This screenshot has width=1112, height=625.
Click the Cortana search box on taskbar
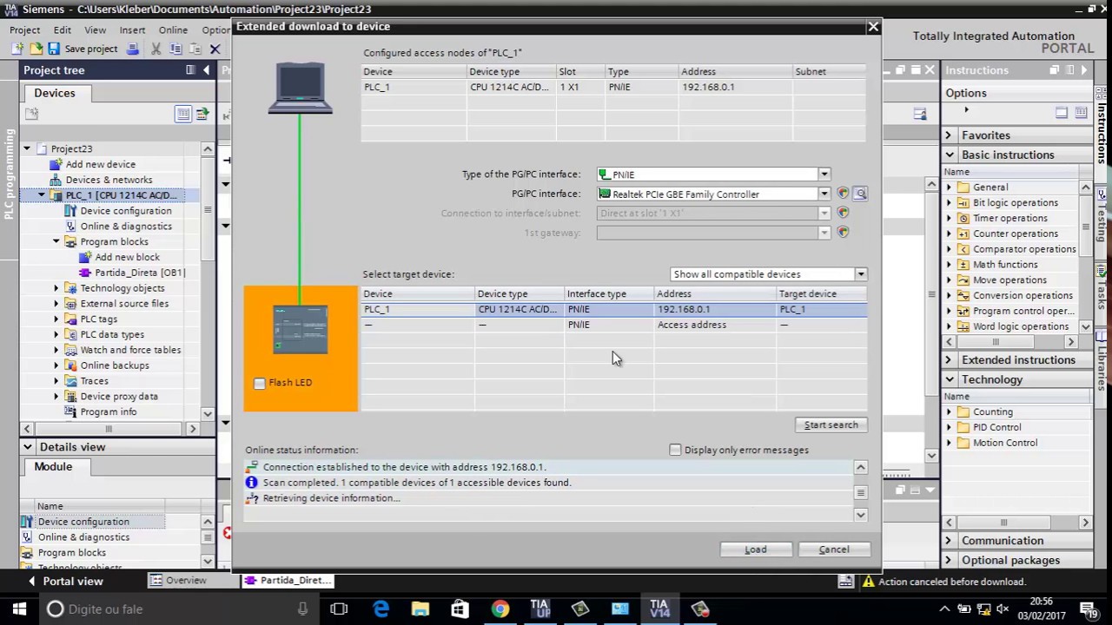pos(178,609)
